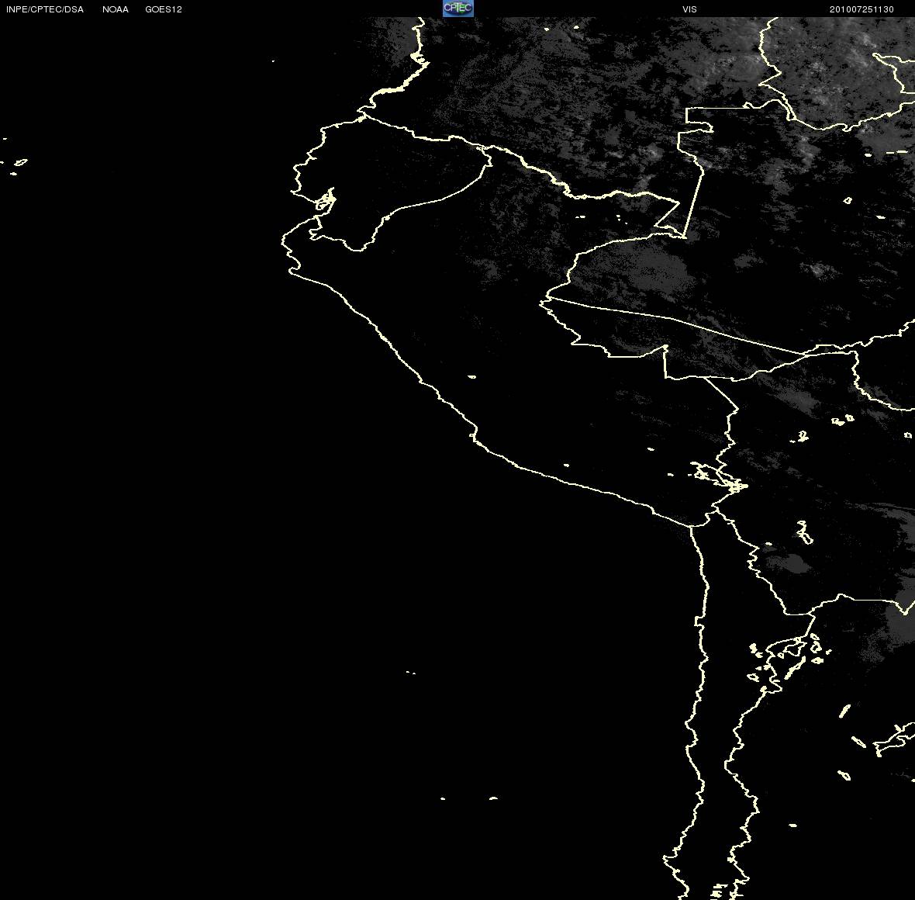The height and width of the screenshot is (900, 915).
Task: Select the INPE/CPTEC/DSA header text
Action: coord(45,9)
